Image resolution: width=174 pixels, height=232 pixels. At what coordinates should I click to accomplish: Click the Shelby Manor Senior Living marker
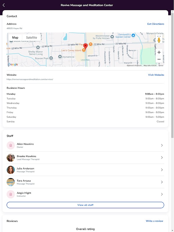pyautogui.click(x=38, y=47)
